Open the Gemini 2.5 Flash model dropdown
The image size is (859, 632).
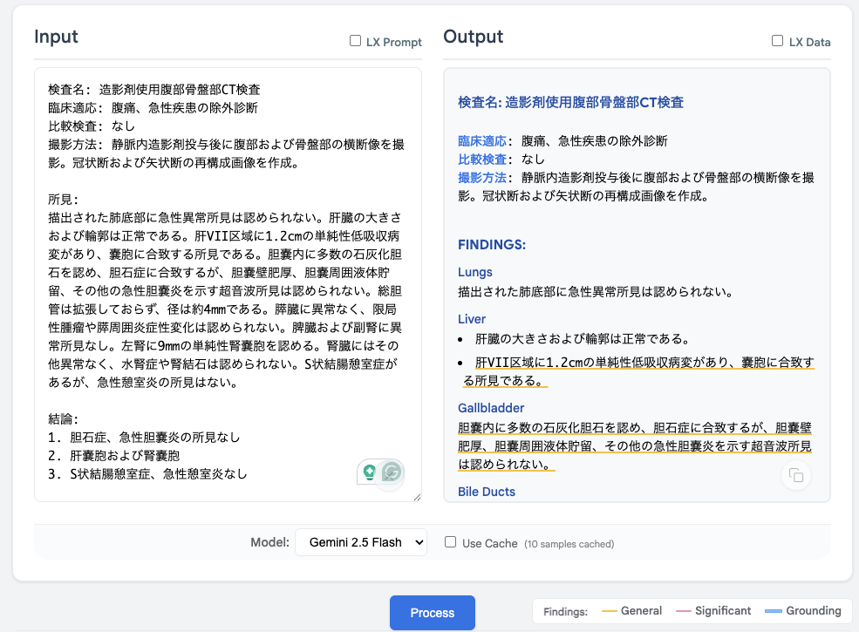[x=361, y=542]
